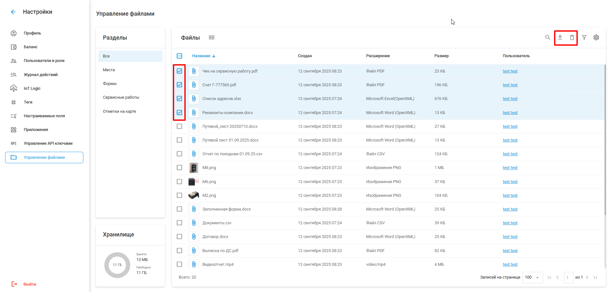Open Журнал действий in the sidebar
This screenshot has width=610, height=292.
click(41, 75)
